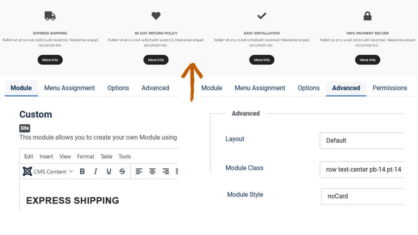Screen dimensions: 418x235
Task: Click the Joomla CMS Content icon
Action: [x=27, y=171]
